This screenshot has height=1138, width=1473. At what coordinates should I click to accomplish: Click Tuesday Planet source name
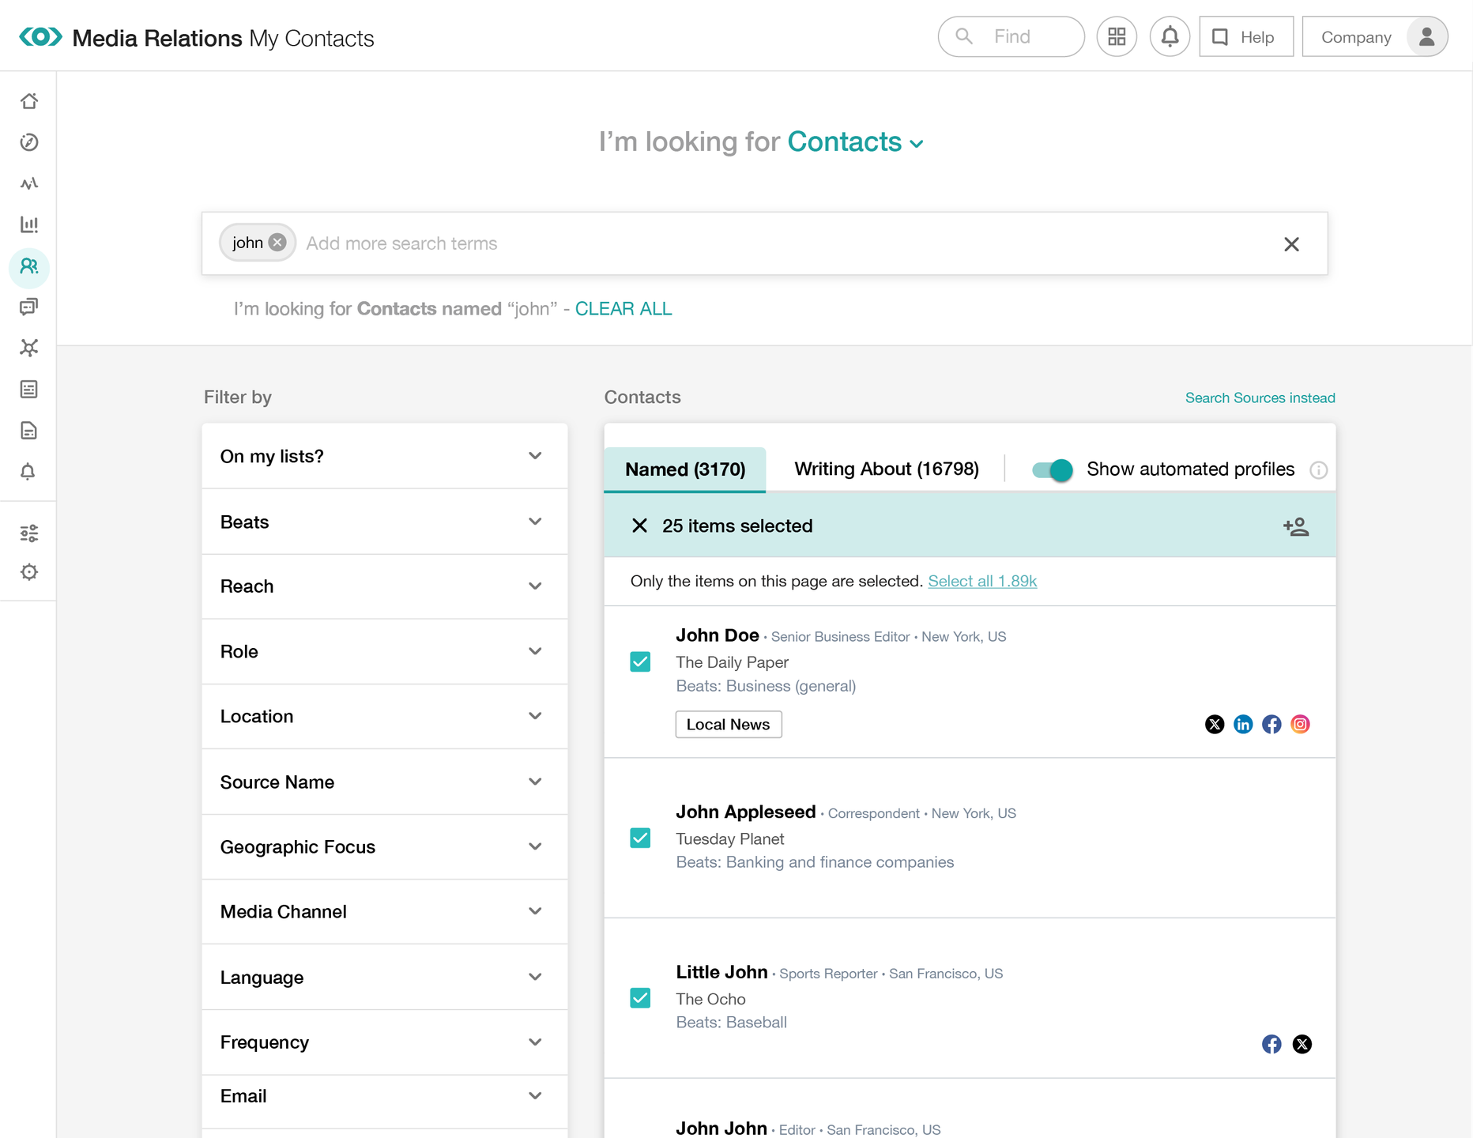click(730, 838)
